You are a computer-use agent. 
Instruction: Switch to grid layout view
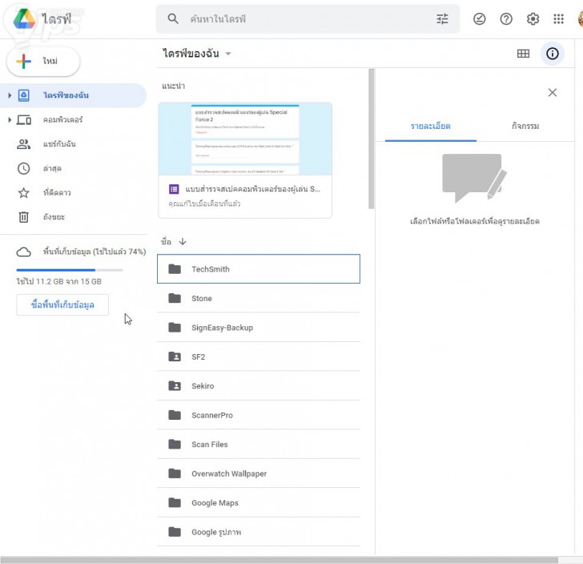coord(523,54)
